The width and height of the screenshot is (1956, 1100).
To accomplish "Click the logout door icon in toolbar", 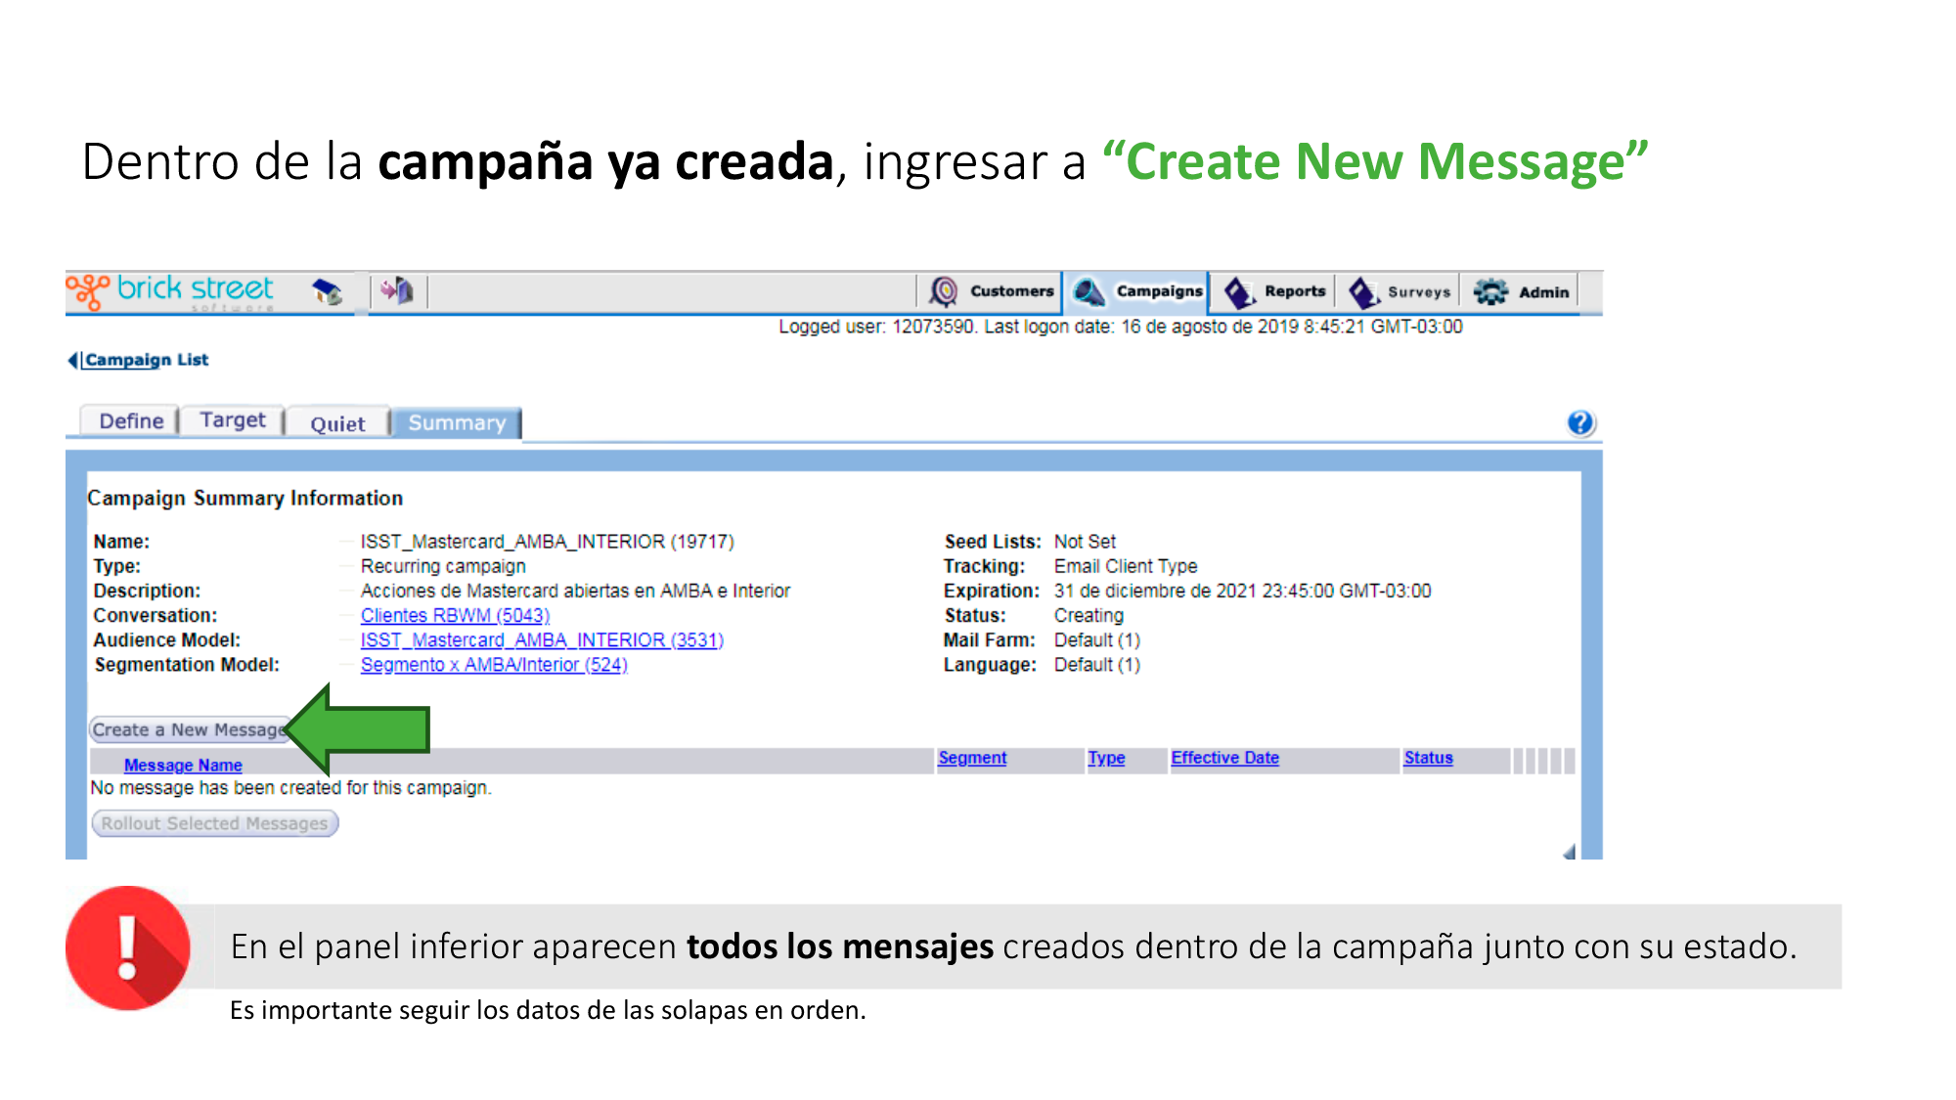I will (397, 290).
